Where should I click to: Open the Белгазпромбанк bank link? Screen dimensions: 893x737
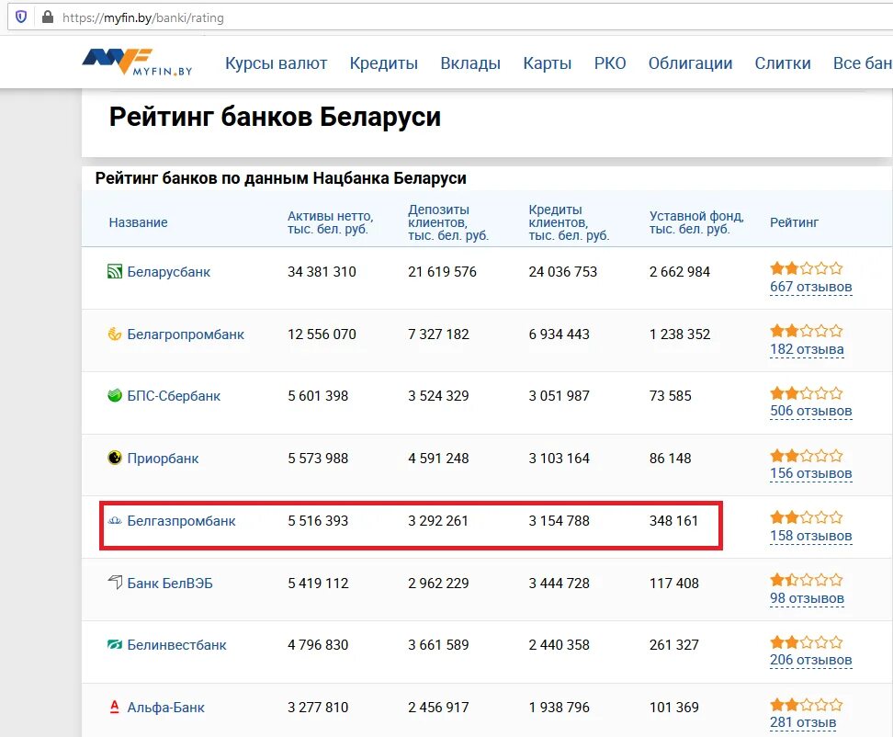coord(181,520)
